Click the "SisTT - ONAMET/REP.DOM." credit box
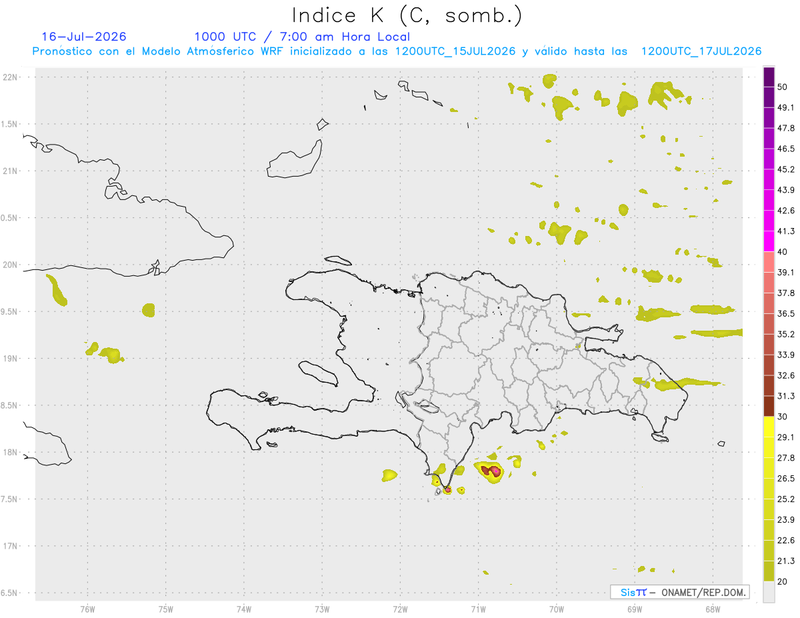The image size is (800, 618). tap(679, 592)
